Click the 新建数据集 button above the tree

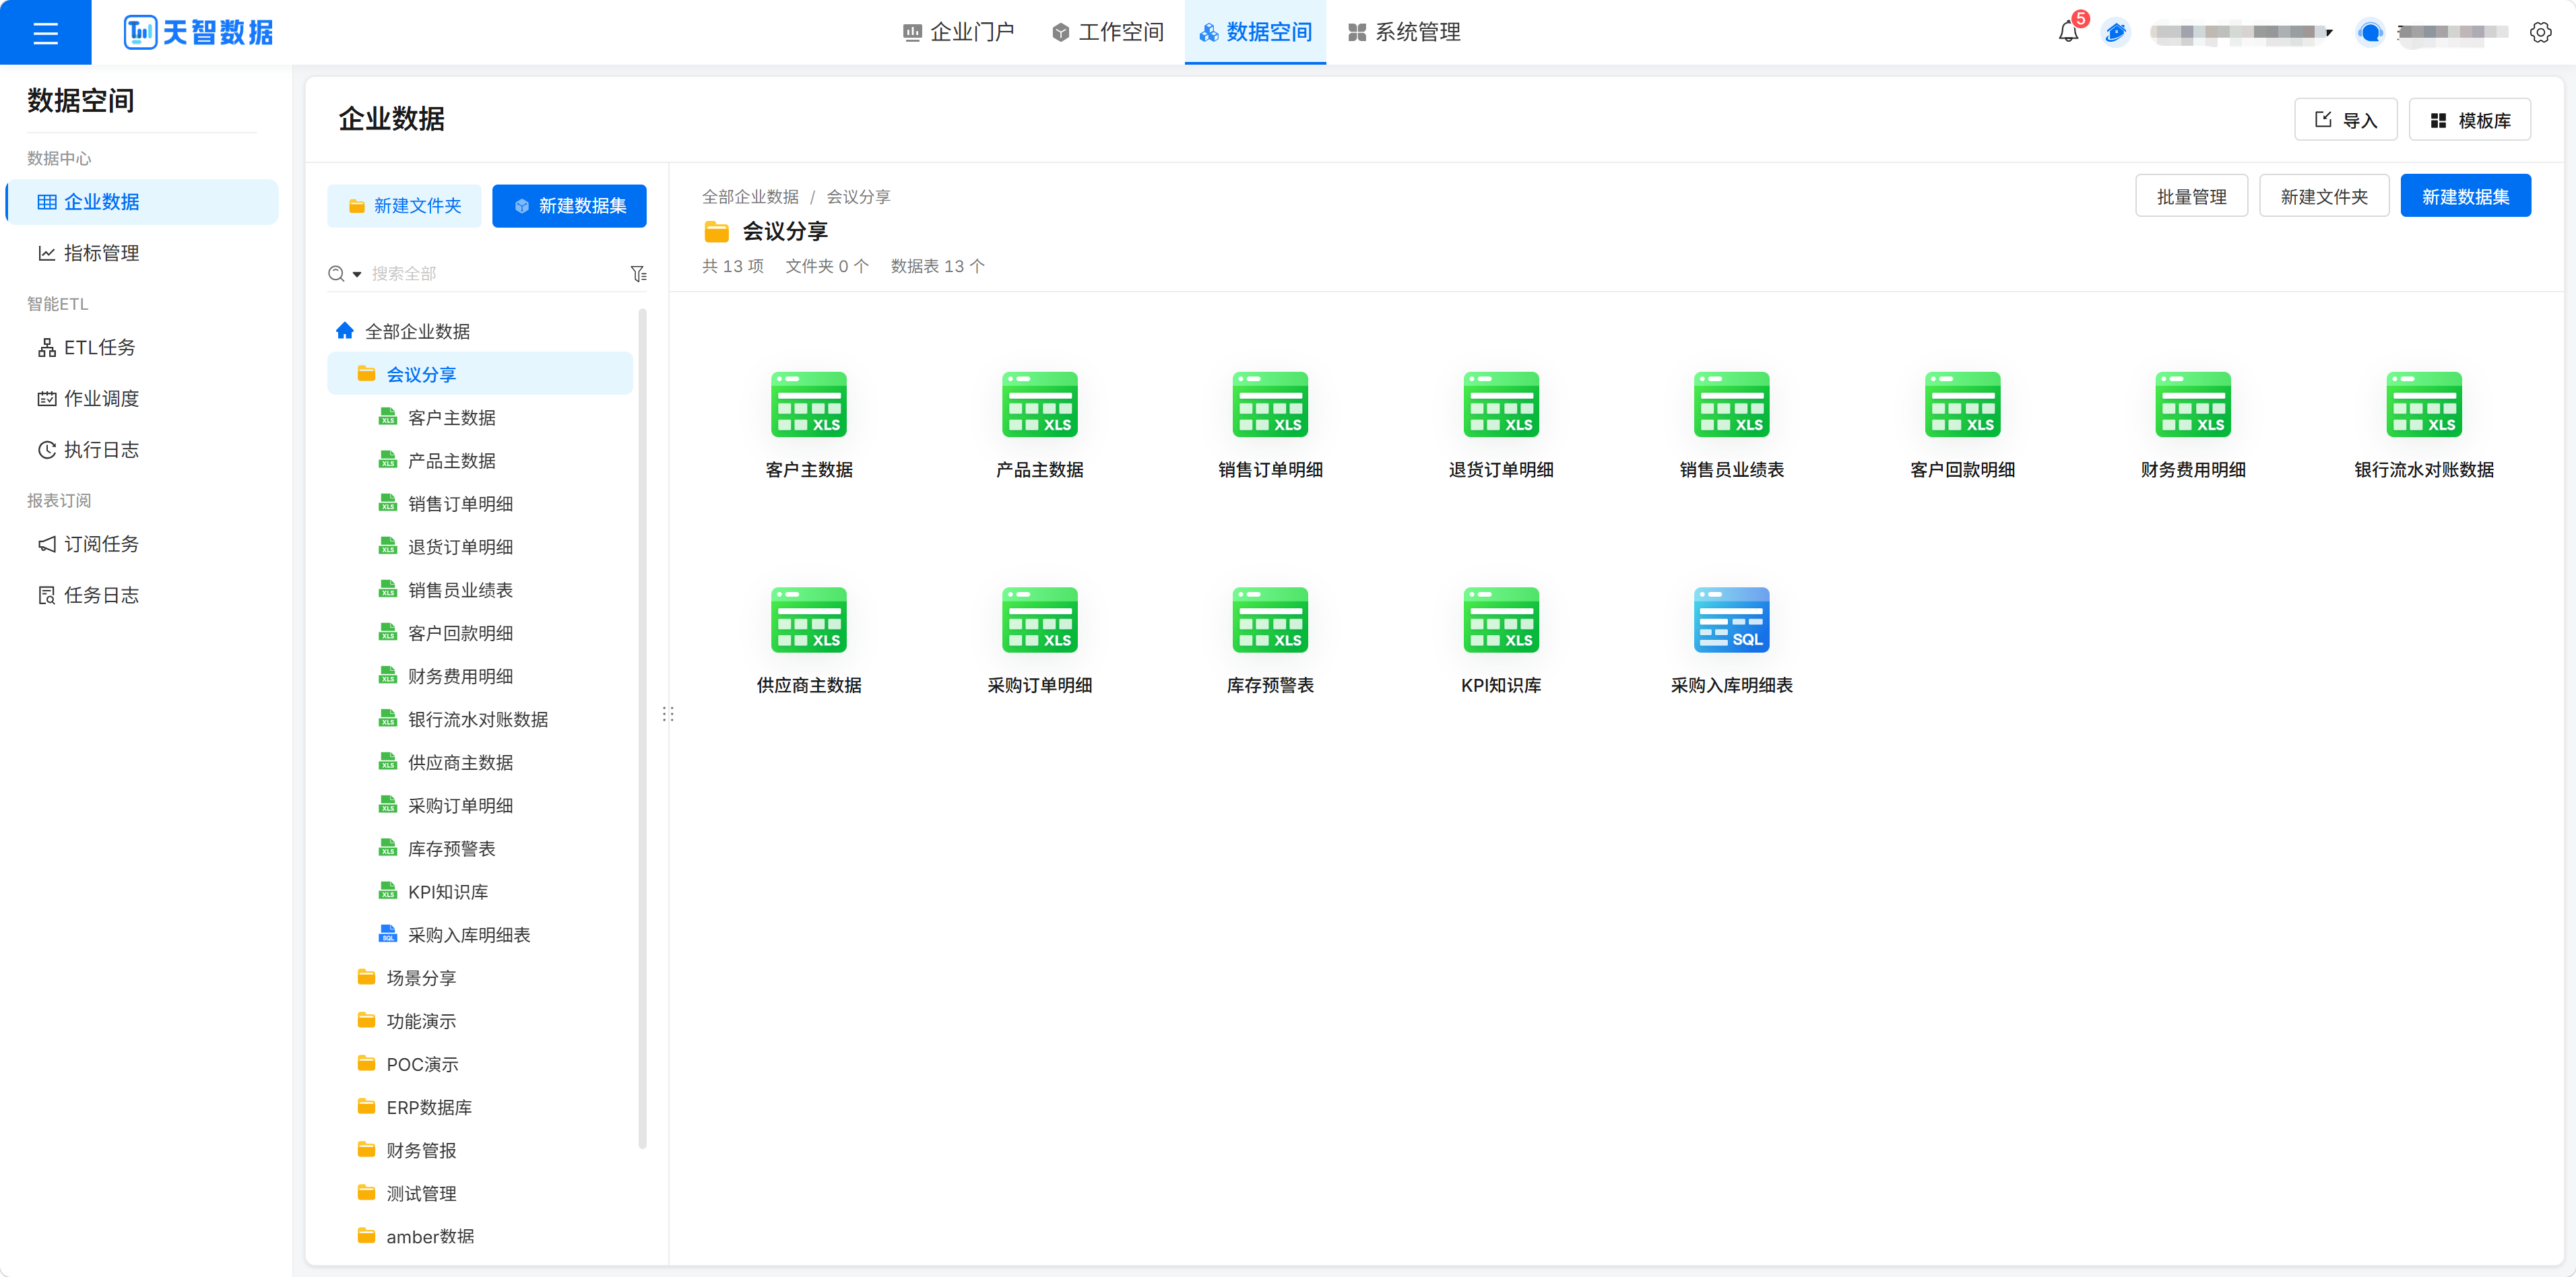pos(569,206)
